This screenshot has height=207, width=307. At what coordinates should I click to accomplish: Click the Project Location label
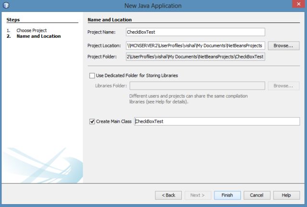pyautogui.click(x=104, y=46)
